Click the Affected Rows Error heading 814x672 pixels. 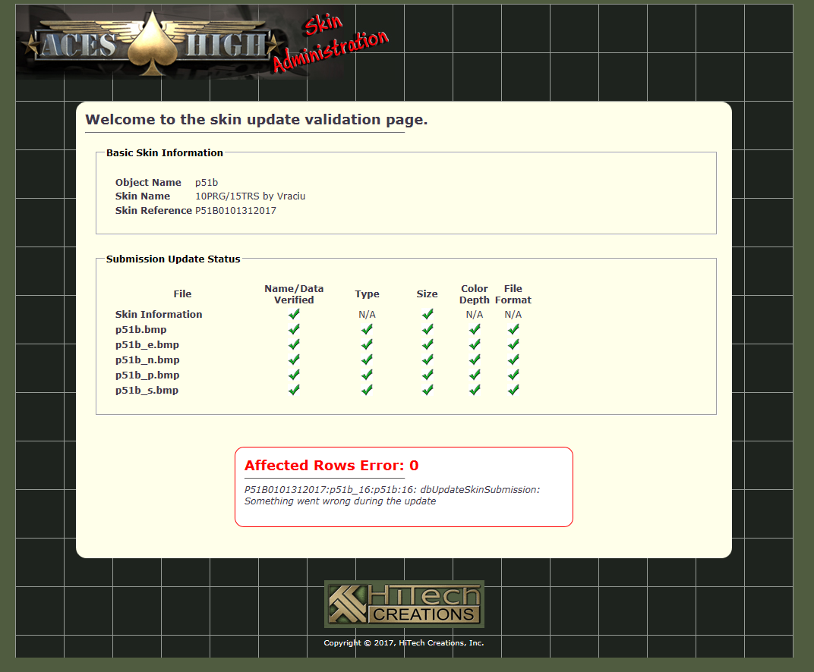tap(331, 466)
